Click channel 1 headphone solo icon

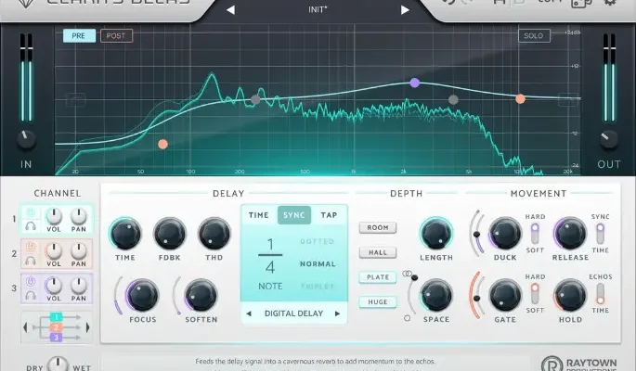click(x=31, y=224)
